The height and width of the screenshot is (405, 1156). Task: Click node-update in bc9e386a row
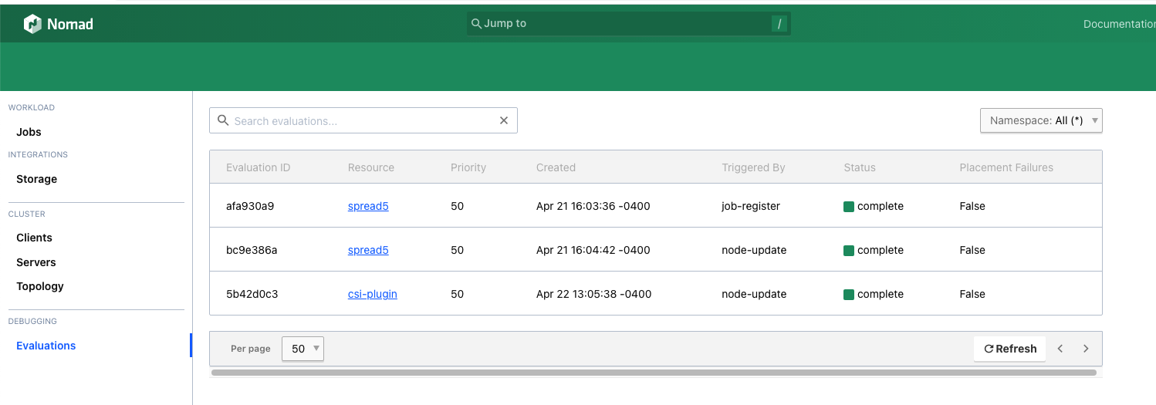point(754,250)
